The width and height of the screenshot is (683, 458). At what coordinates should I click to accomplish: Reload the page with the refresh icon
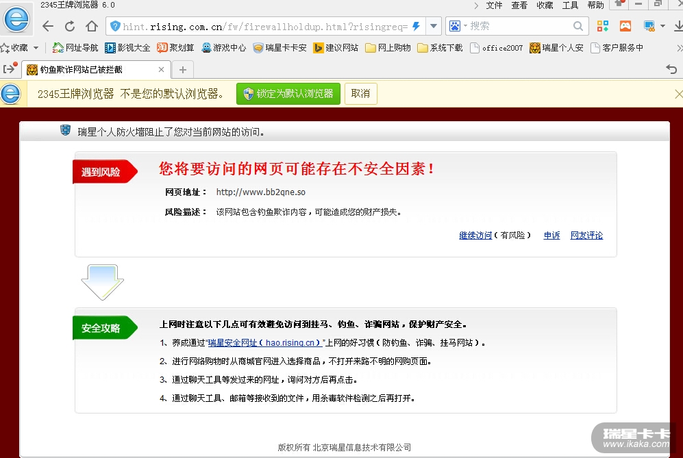tap(70, 27)
